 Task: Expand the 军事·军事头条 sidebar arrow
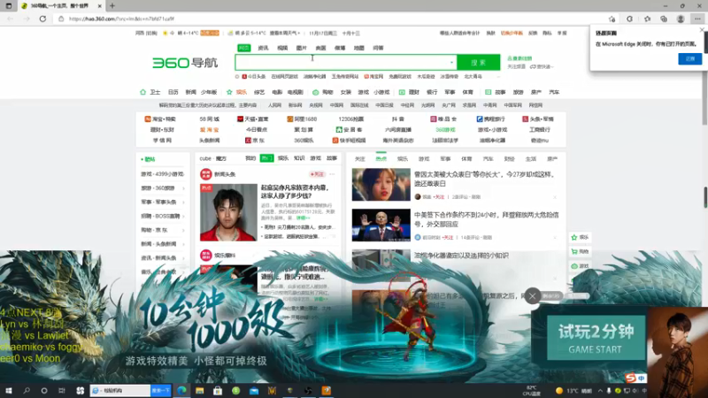(183, 203)
